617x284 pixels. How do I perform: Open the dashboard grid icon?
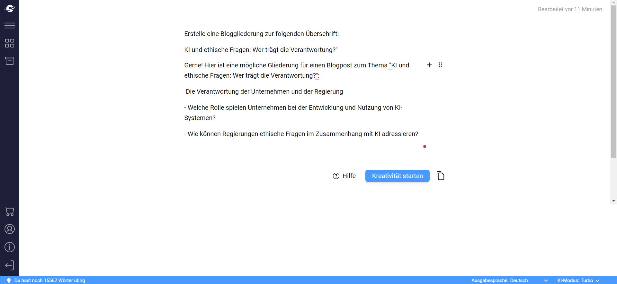click(10, 43)
